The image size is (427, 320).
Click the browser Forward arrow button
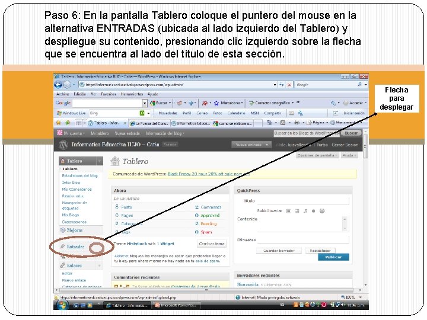[x=66, y=85]
